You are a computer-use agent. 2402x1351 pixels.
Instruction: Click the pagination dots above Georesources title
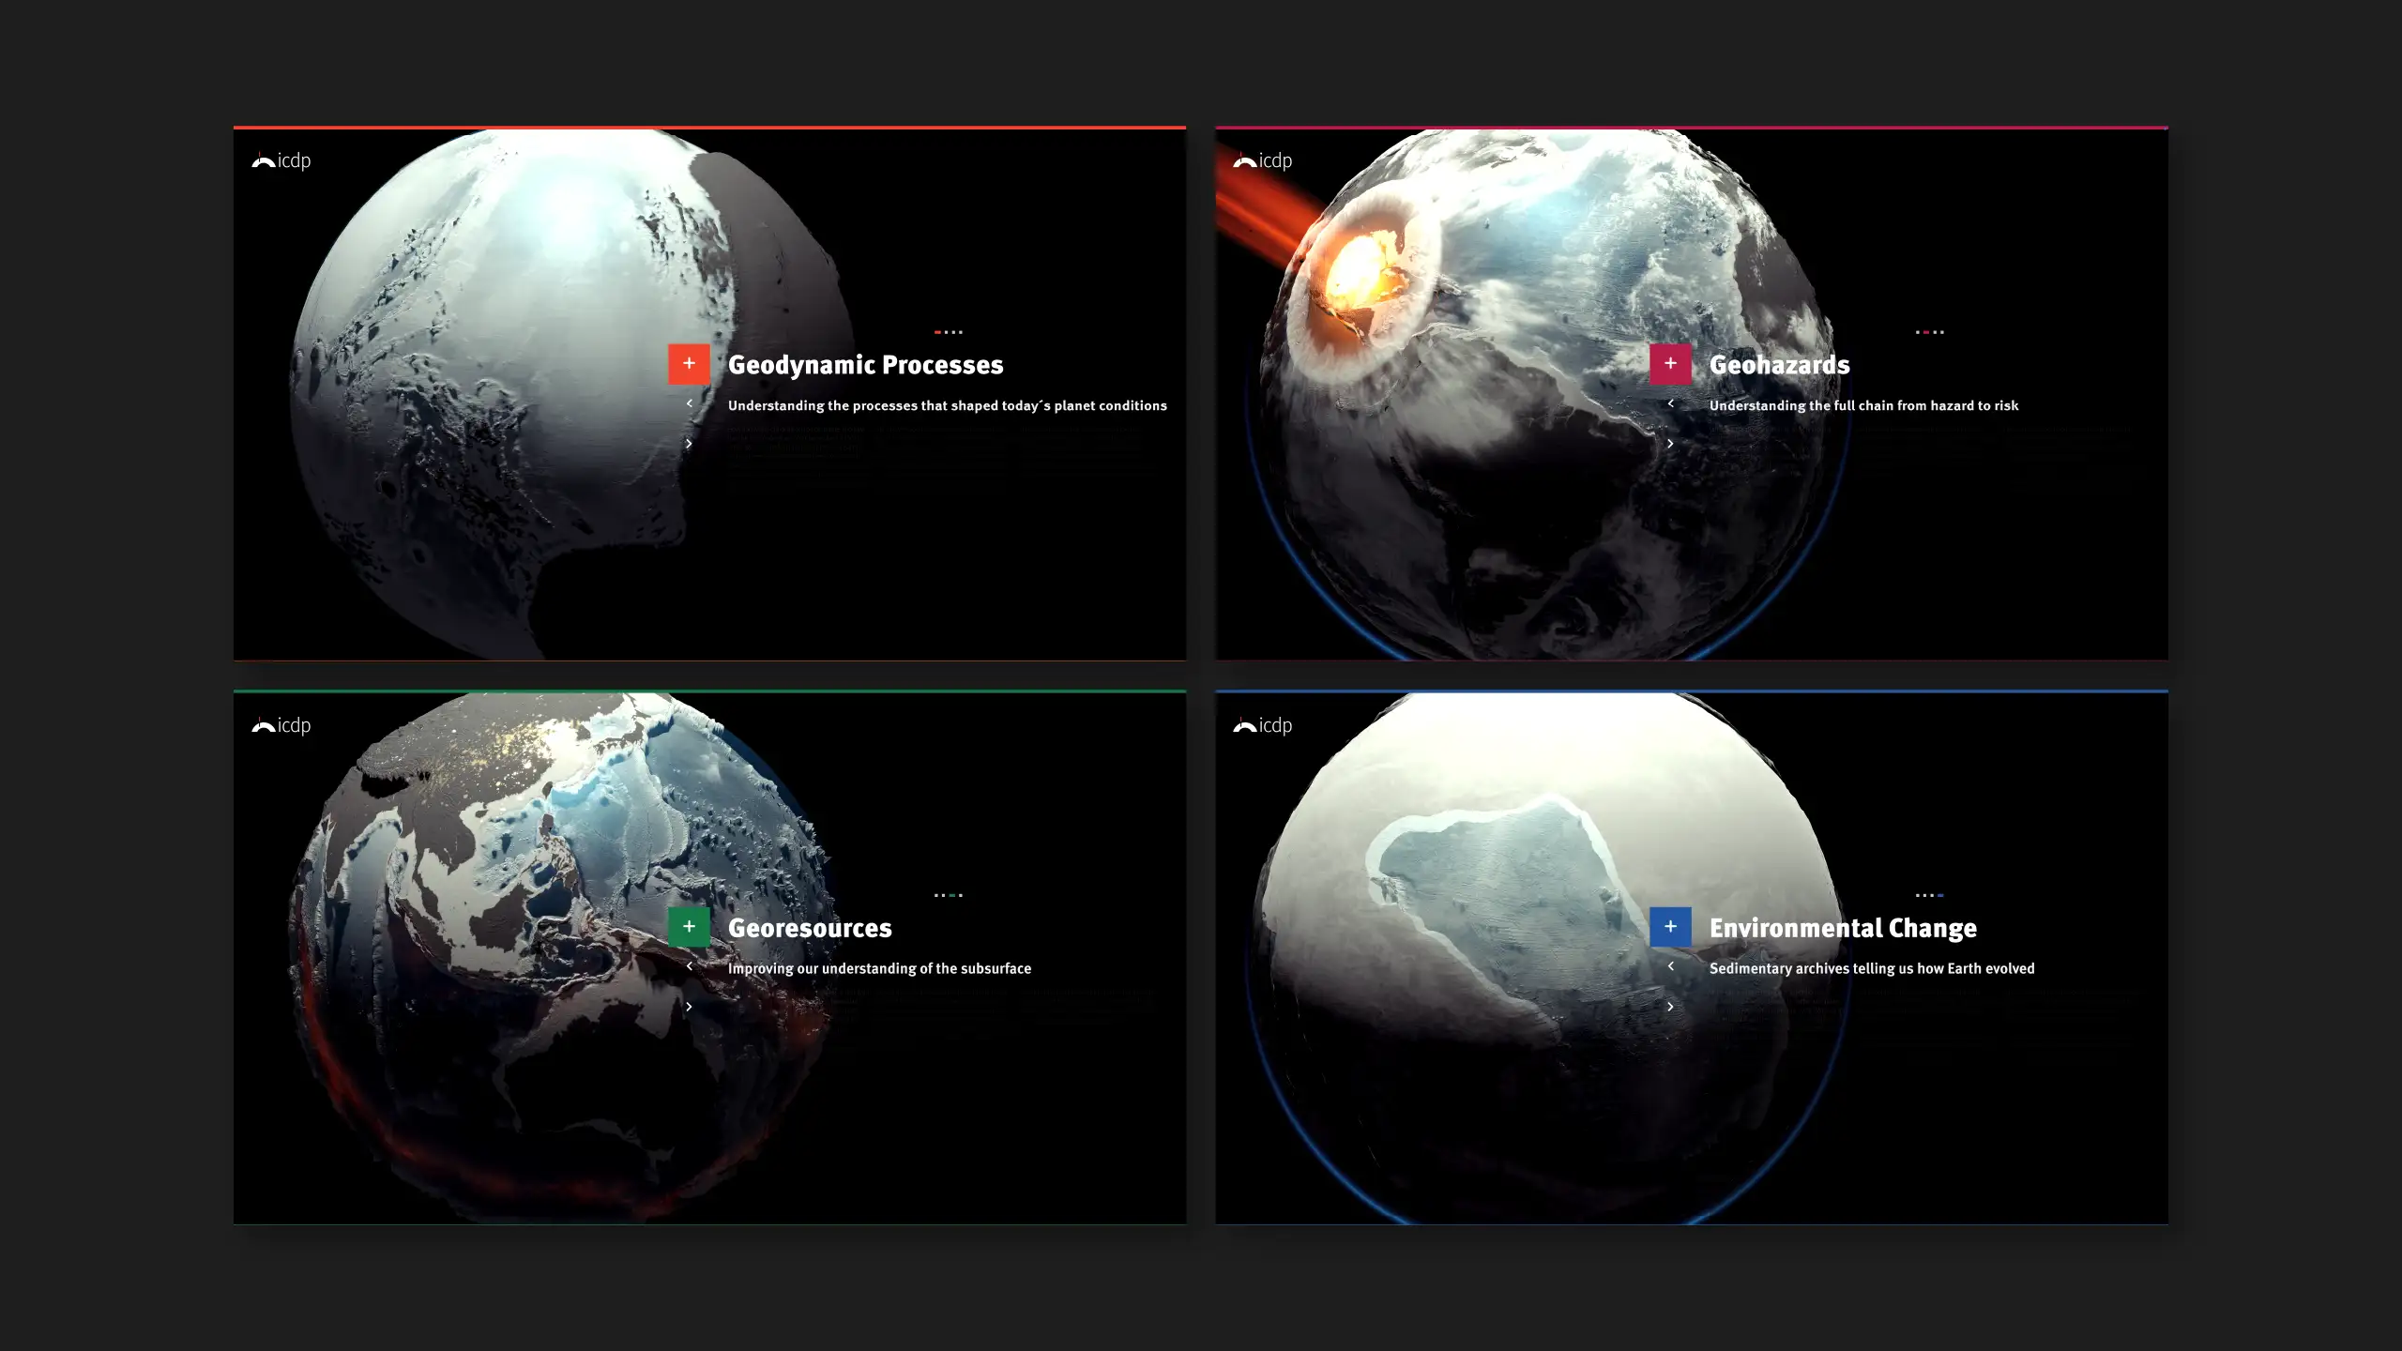[949, 895]
